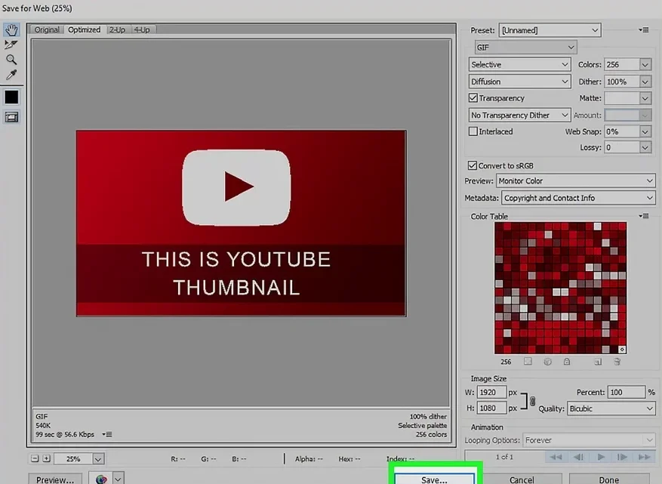Play the animation
The image size is (662, 484).
pyautogui.click(x=601, y=457)
